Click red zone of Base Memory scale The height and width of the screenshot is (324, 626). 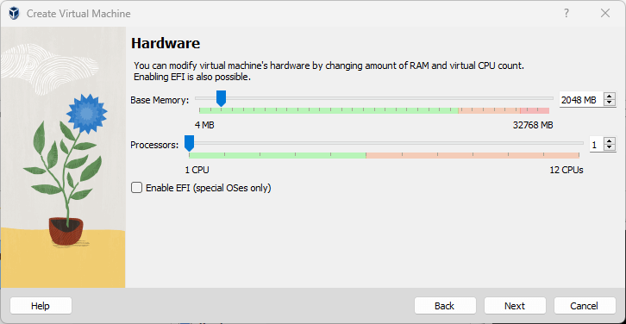click(x=535, y=110)
